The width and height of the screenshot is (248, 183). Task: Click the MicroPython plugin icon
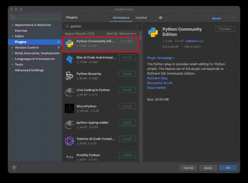click(x=69, y=108)
